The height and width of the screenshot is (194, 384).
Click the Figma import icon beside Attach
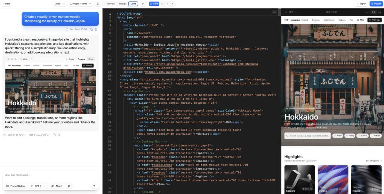click(69, 186)
